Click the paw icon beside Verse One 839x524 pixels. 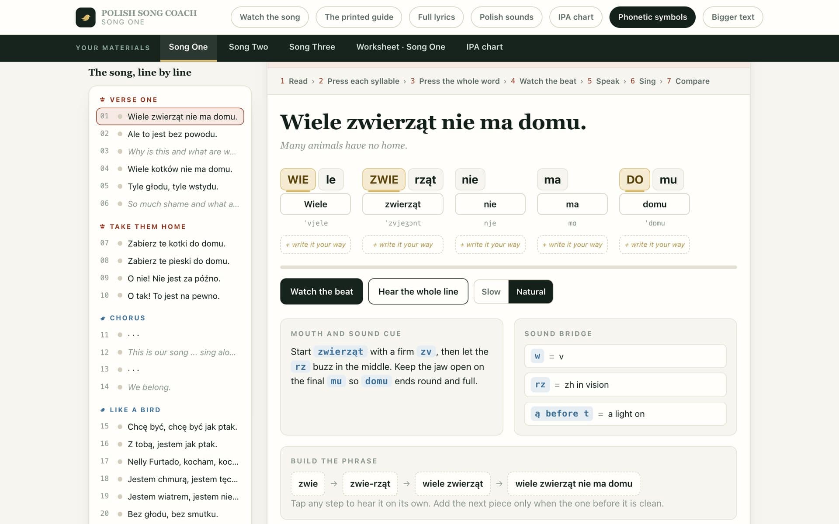(x=103, y=100)
